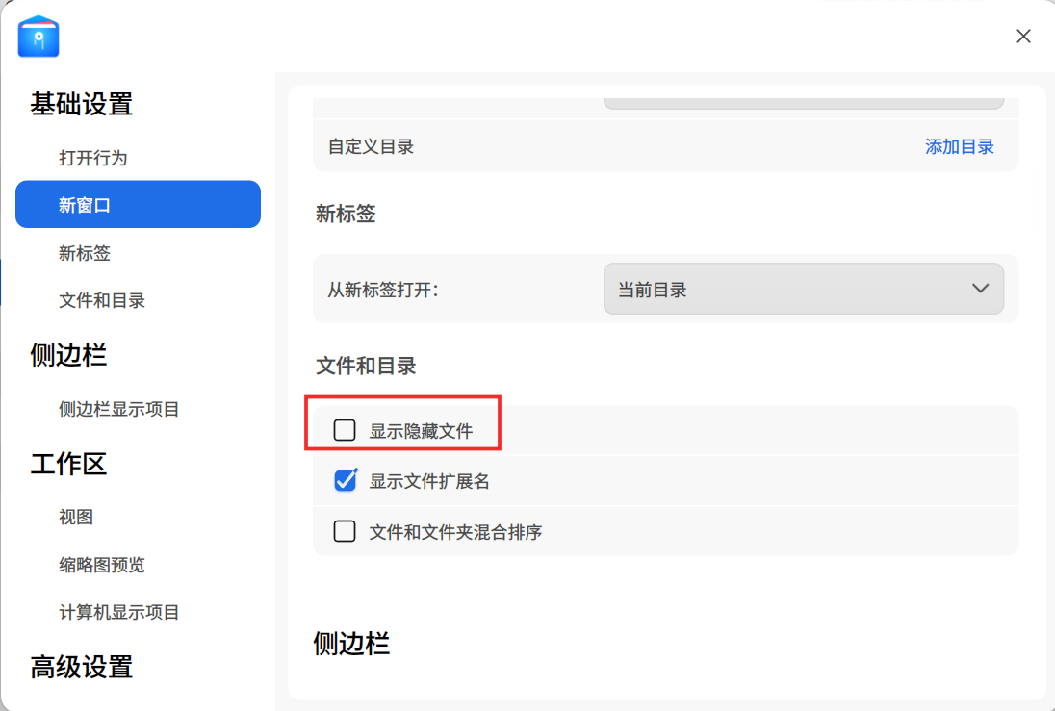1055x711 pixels.
Task: Go to 新标签 settings section
Action: click(x=85, y=253)
